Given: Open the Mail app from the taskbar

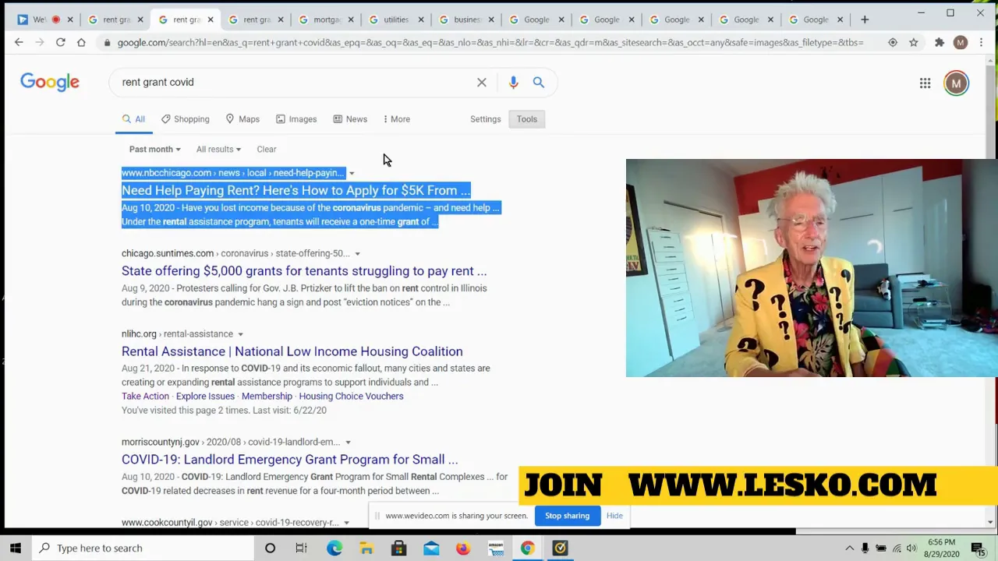Looking at the screenshot, I should pyautogui.click(x=431, y=548).
